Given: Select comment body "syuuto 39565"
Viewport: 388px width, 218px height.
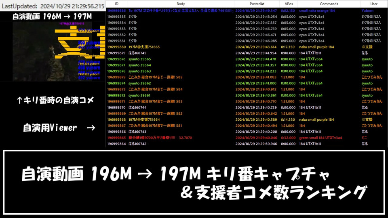Looking at the screenshot, I should (x=139, y=59).
